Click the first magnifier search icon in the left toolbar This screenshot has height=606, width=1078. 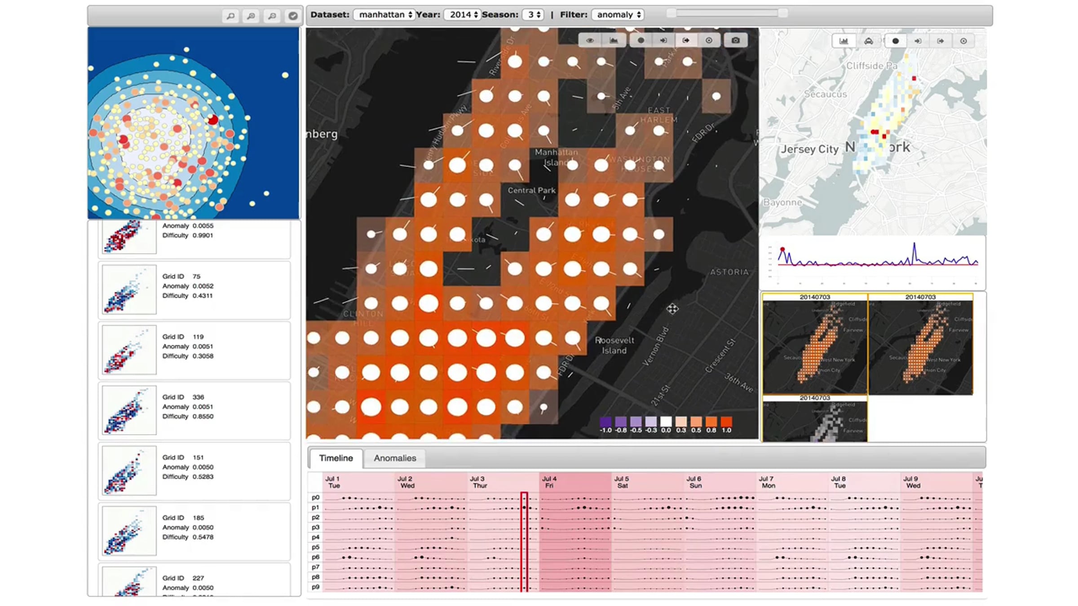tap(230, 16)
